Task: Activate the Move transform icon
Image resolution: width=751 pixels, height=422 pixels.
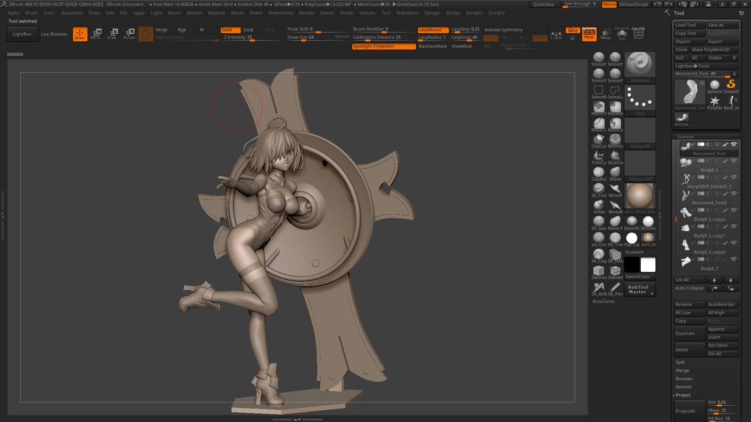Action: [x=96, y=34]
